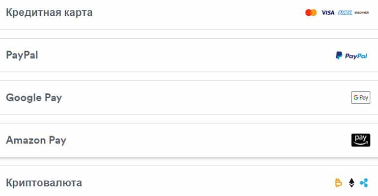Image resolution: width=378 pixels, height=196 pixels.
Task: Expand the PayPal payment row
Action: (x=189, y=55)
